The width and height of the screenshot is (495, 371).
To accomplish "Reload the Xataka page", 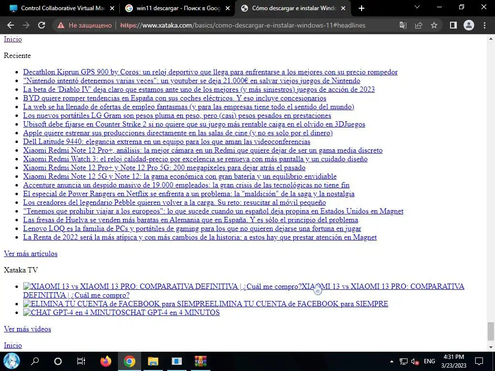I will click(x=42, y=25).
